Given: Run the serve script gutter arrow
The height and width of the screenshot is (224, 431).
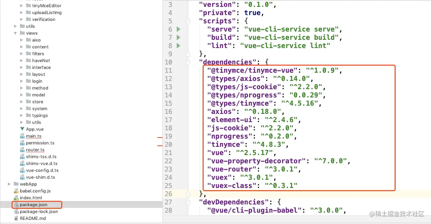Looking at the screenshot, I should pyautogui.click(x=178, y=29).
